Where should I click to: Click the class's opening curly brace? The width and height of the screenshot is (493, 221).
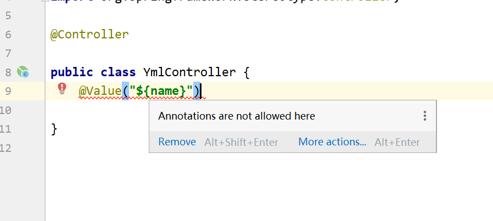pos(246,72)
